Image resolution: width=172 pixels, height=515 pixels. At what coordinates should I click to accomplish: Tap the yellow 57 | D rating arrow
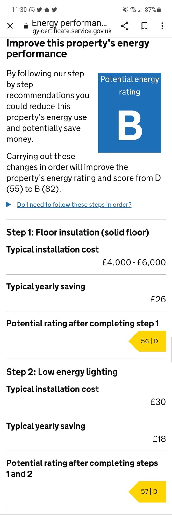[147, 492]
